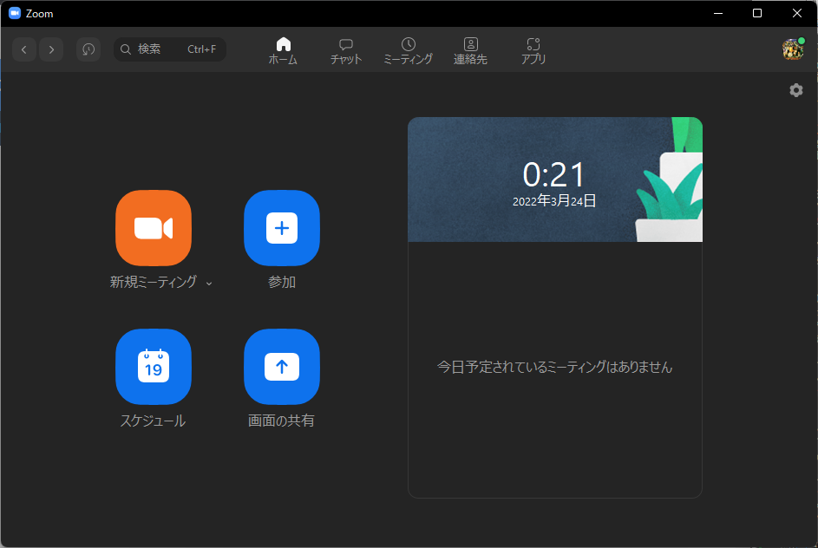Open the meeting history clock icon
The width and height of the screenshot is (818, 548).
tap(88, 49)
